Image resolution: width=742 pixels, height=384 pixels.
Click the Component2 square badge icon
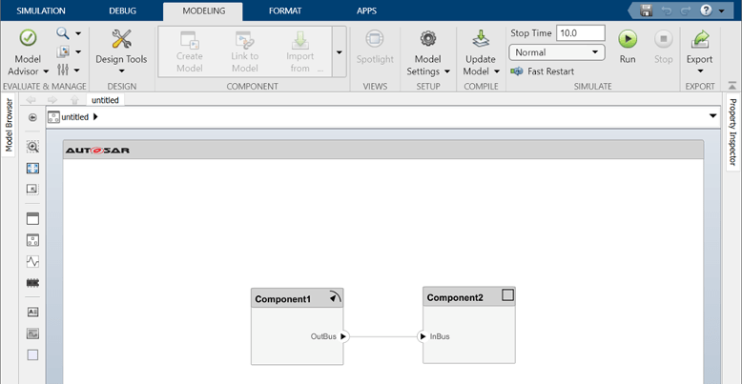pos(507,295)
